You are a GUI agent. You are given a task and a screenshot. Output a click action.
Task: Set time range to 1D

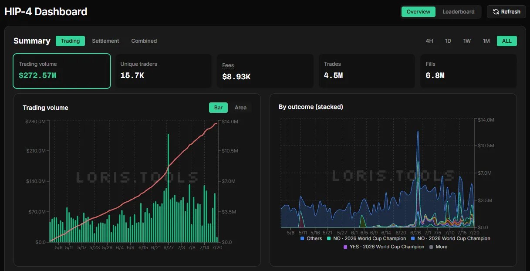click(x=448, y=41)
